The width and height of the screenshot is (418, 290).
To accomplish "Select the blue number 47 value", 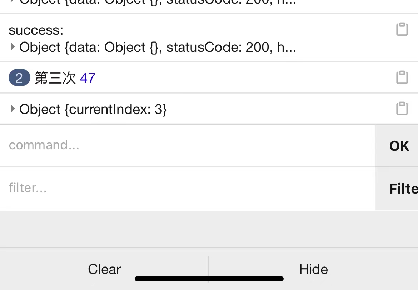I will point(88,78).
